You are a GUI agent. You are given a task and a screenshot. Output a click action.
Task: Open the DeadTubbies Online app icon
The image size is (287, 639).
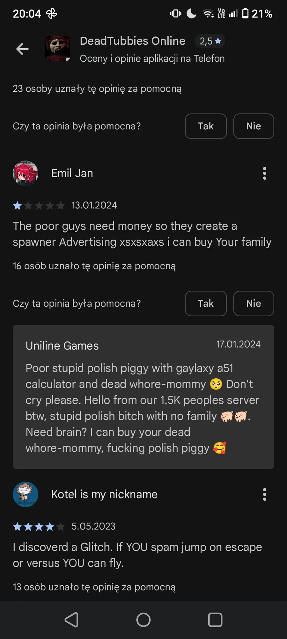pyautogui.click(x=57, y=49)
